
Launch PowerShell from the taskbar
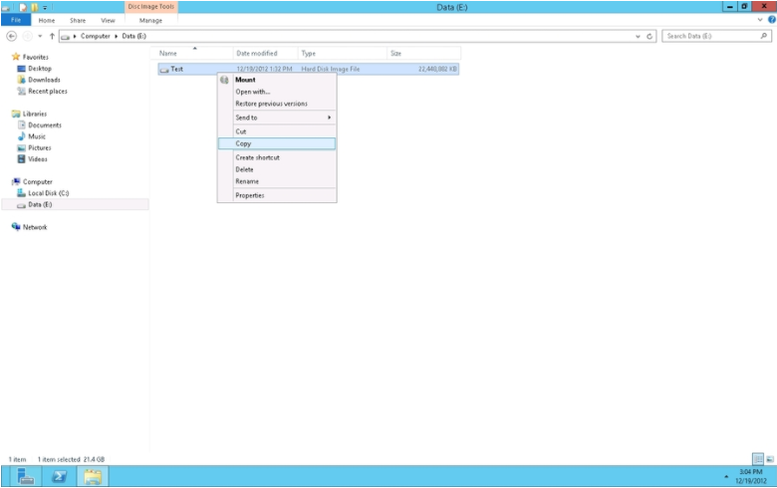click(x=59, y=477)
